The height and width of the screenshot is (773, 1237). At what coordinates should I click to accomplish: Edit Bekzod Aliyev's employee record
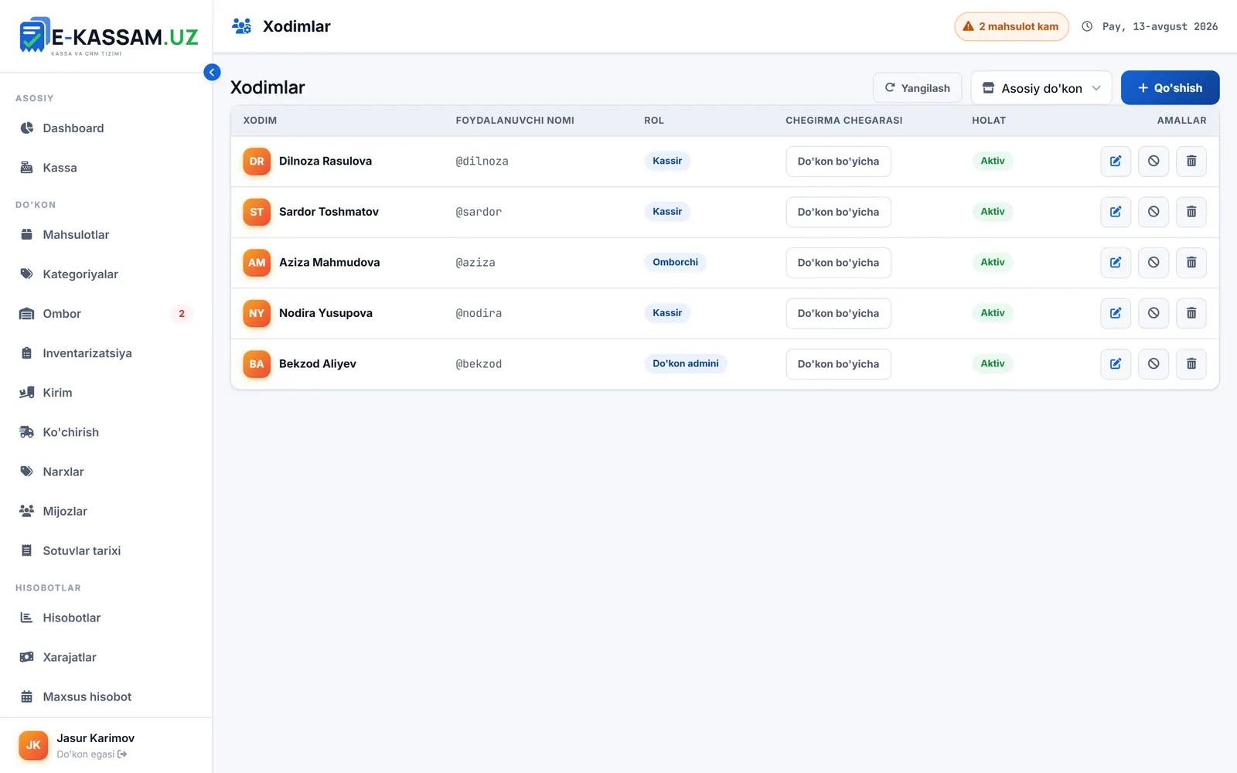pyautogui.click(x=1116, y=364)
